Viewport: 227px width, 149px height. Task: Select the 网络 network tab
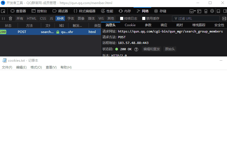(143, 11)
